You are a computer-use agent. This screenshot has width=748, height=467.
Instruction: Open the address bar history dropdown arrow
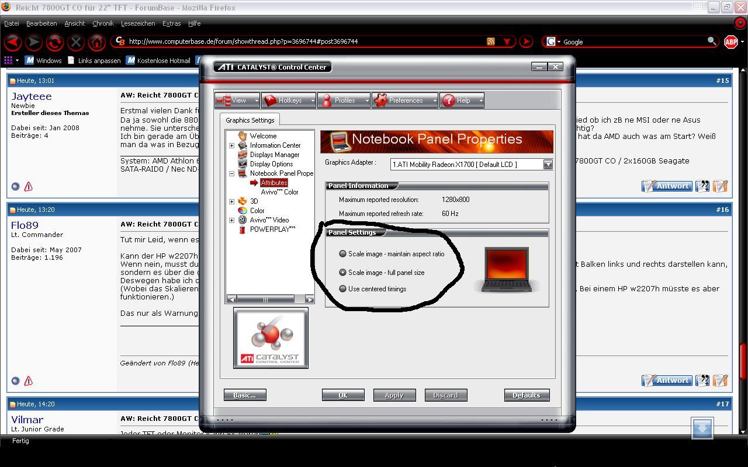[507, 41]
